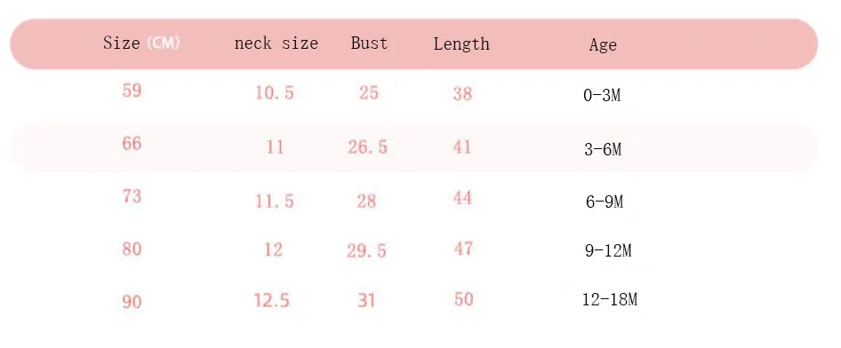Viewport: 841px width, 348px height.
Task: Click the neck size value 10.5
Action: click(275, 93)
